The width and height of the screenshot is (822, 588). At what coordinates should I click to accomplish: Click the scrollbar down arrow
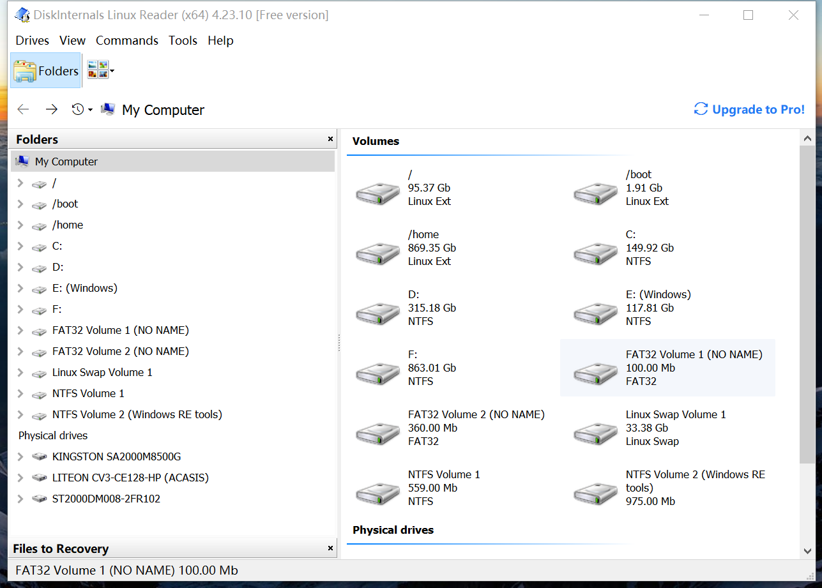click(807, 550)
